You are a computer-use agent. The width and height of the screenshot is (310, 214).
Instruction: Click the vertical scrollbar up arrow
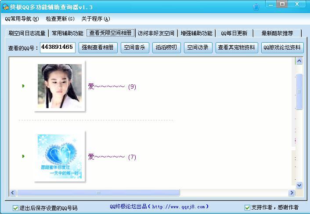[299, 61]
